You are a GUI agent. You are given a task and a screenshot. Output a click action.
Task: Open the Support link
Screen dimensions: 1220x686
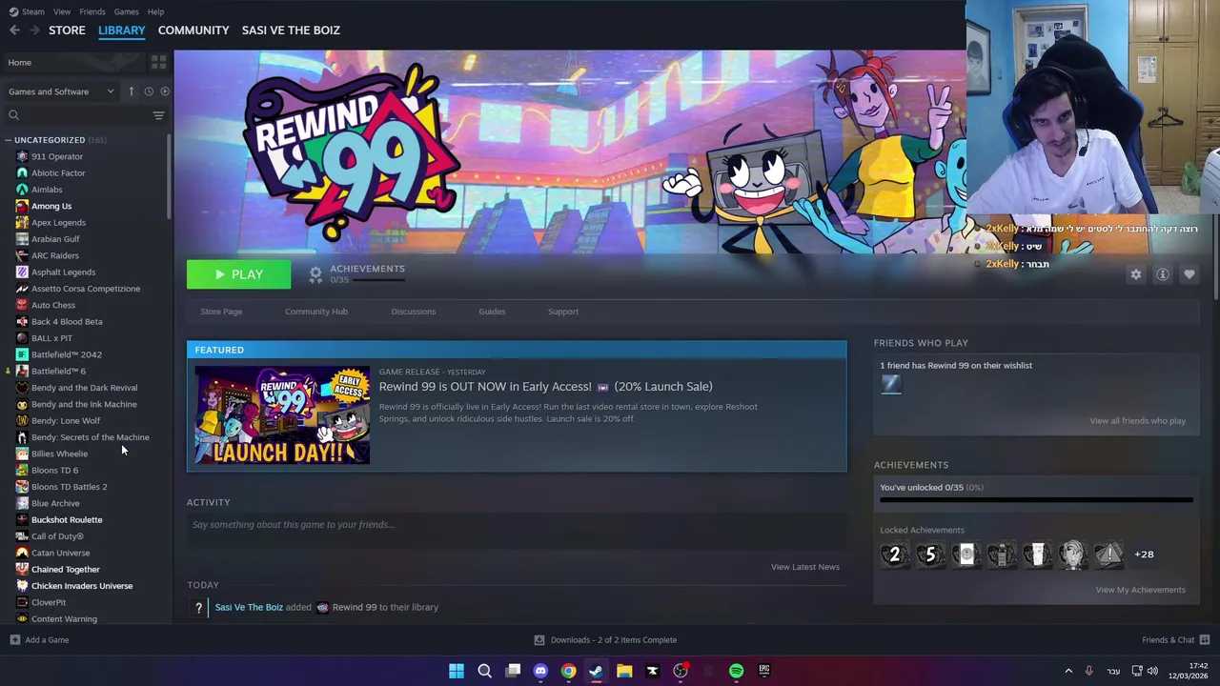(563, 312)
